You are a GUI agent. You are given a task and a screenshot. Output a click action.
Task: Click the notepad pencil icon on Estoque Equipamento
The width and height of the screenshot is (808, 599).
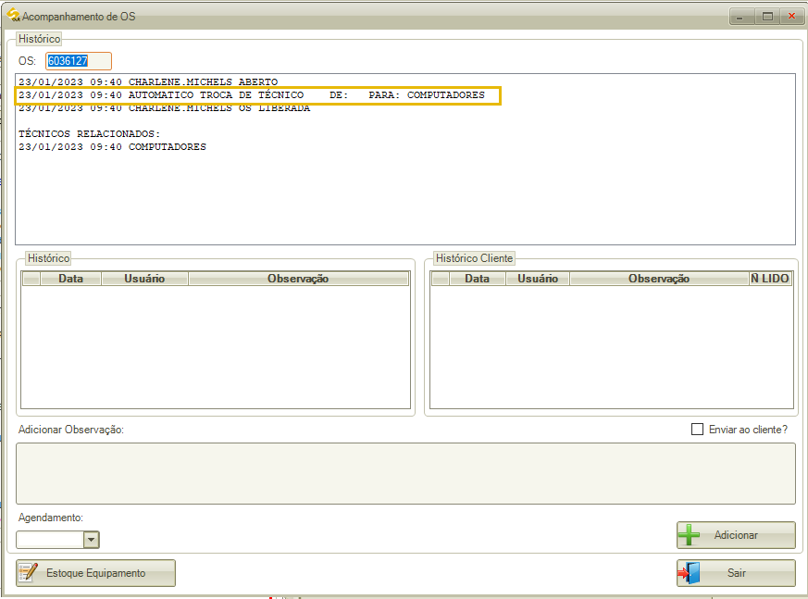coord(29,573)
